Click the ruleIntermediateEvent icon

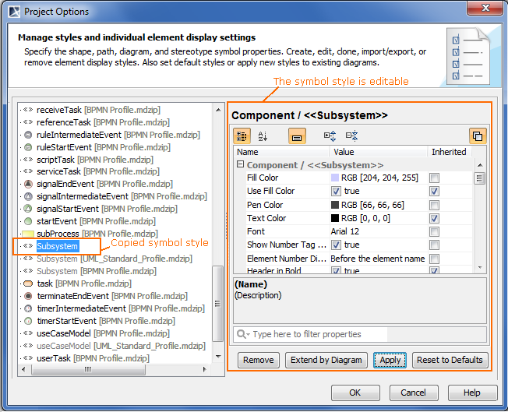[x=28, y=135]
